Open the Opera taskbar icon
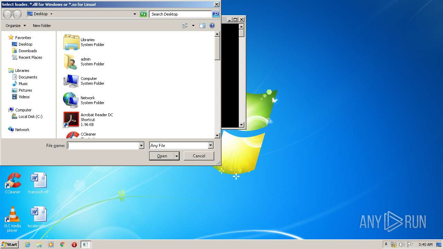This screenshot has width=443, height=249. coord(74,245)
